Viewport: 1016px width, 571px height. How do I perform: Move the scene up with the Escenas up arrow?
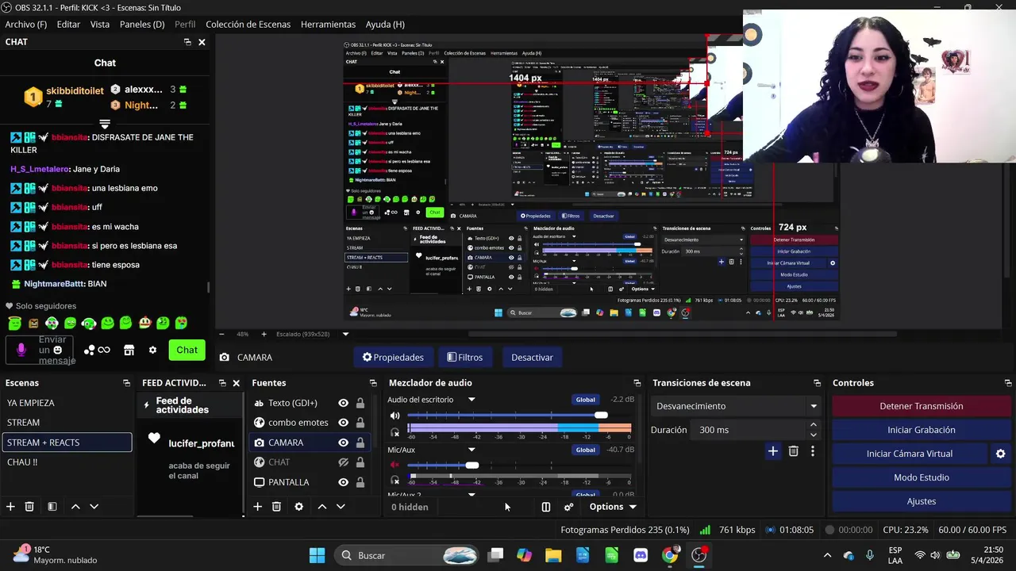[x=75, y=507]
